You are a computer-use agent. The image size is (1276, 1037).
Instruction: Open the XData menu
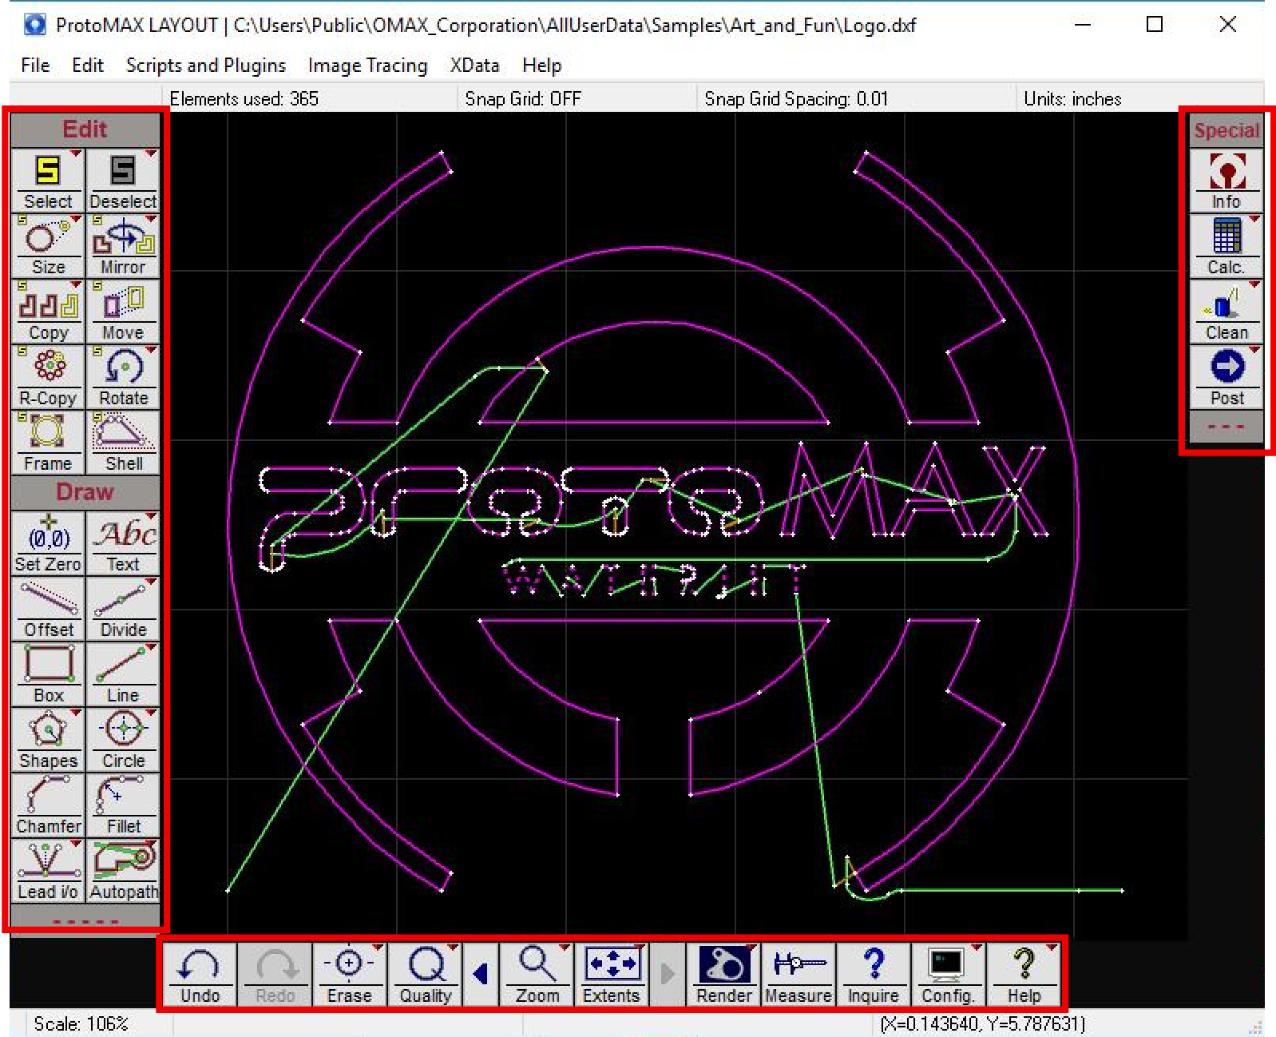point(474,66)
